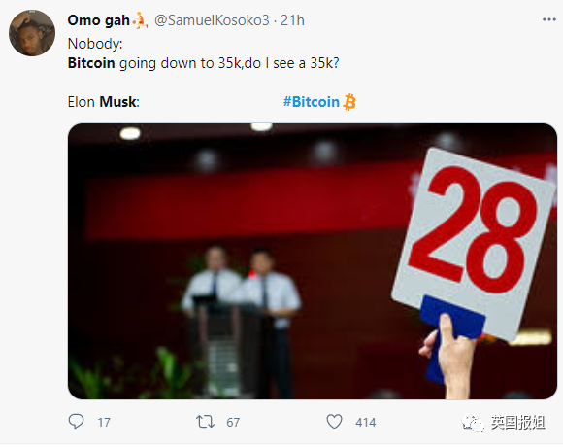Viewport: 563px width, 448px height.
Task: View the 17 replies count
Action: pos(104,422)
